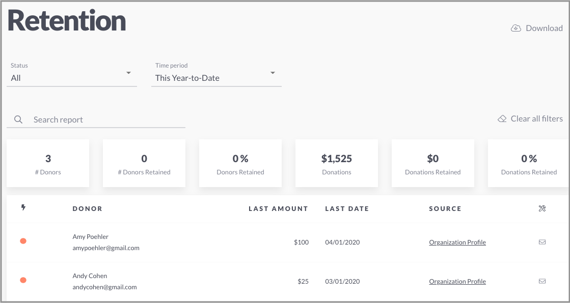Click Andy Cohen's orange status dot
This screenshot has width=570, height=303.
click(x=23, y=280)
